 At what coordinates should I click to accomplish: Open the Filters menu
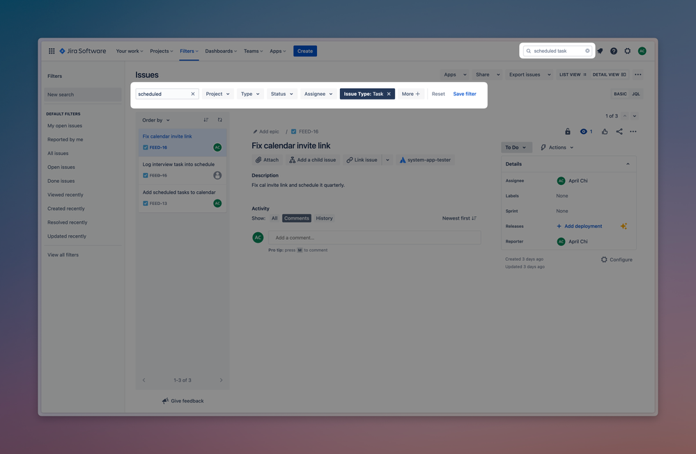coord(189,51)
